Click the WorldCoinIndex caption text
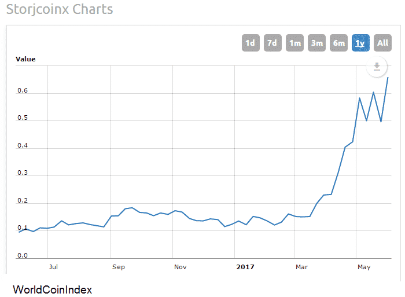Screen dimensions: 405x297 click(52, 289)
